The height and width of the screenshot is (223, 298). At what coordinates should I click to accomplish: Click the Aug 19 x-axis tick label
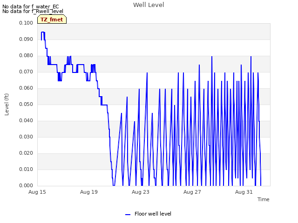click(89, 192)
